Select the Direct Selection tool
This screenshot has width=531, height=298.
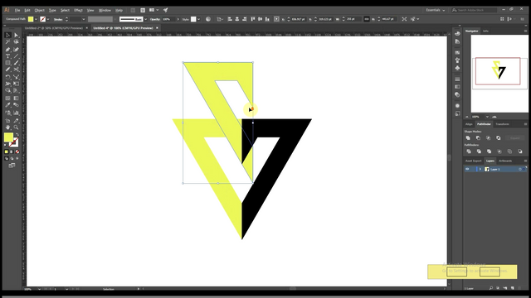pyautogui.click(x=16, y=35)
